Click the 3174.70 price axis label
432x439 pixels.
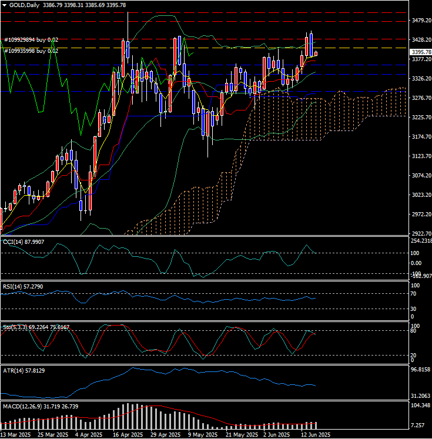pyautogui.click(x=421, y=136)
